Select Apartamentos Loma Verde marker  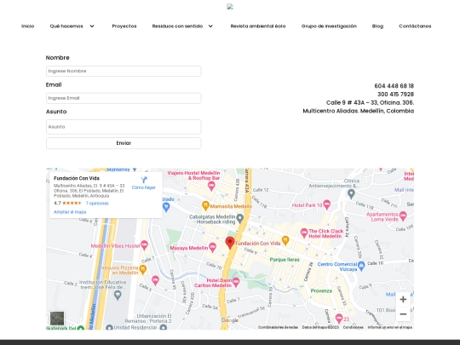pyautogui.click(x=403, y=216)
